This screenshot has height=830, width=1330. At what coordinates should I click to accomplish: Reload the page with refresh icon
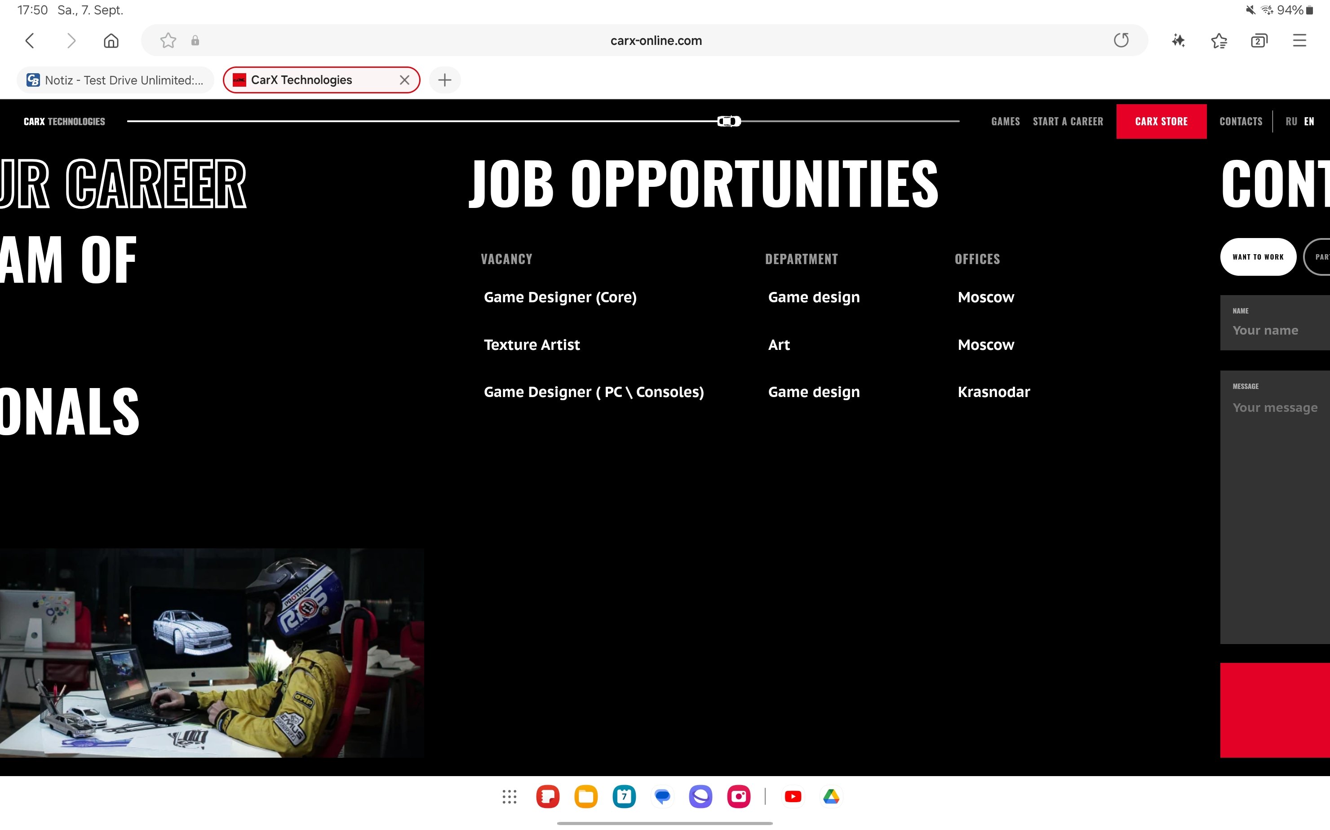[1121, 40]
